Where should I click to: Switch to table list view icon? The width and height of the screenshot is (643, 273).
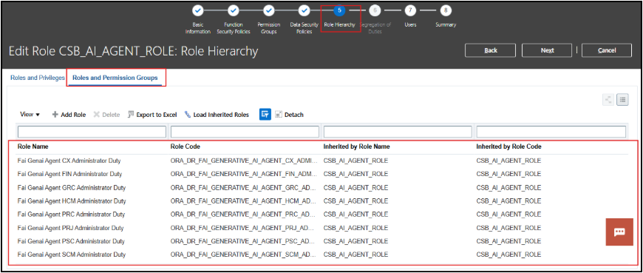pos(622,99)
